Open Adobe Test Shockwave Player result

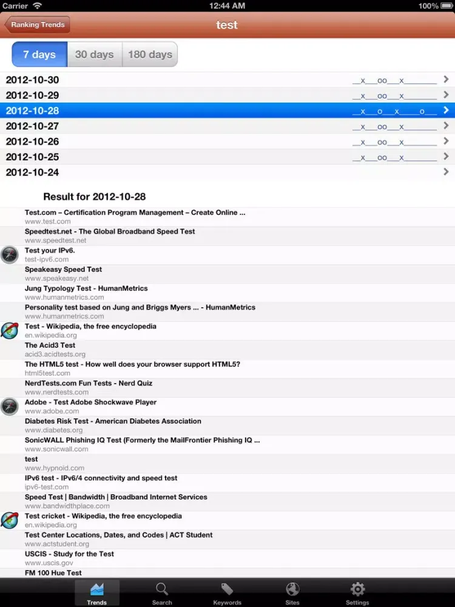pos(227,407)
